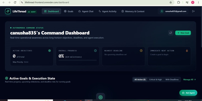Open the Agent Chat tab
This screenshot has height=101, width=202.
tap(86, 11)
